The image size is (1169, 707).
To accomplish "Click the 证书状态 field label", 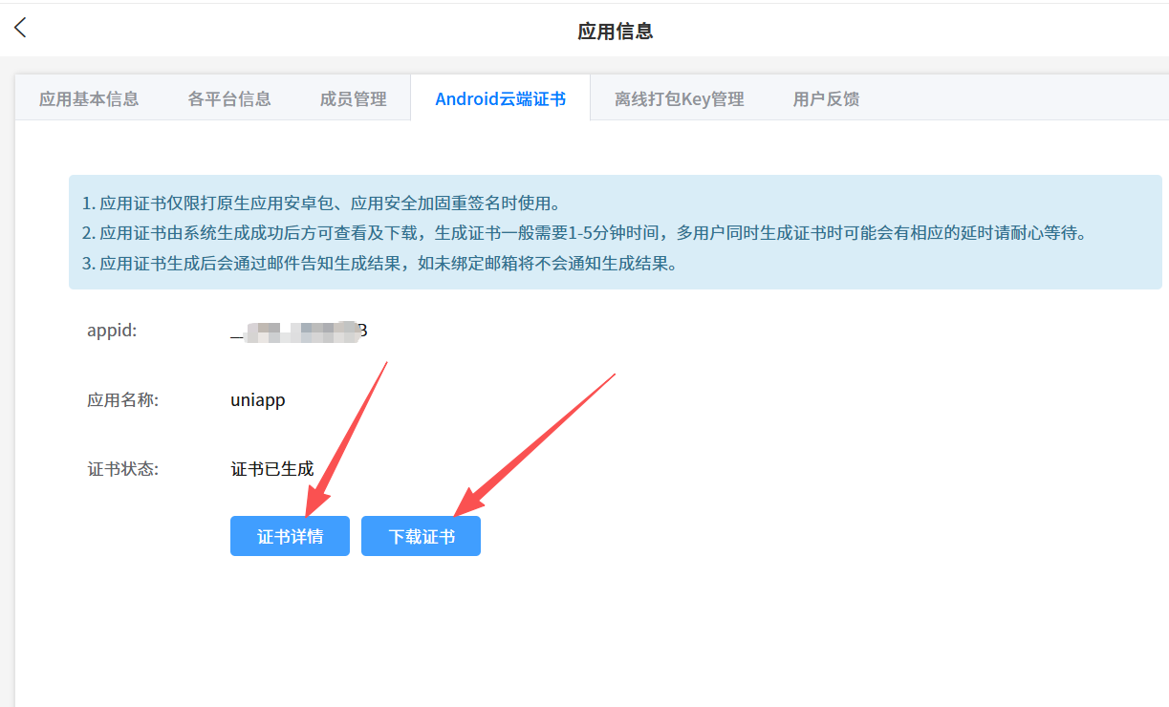I will [122, 469].
